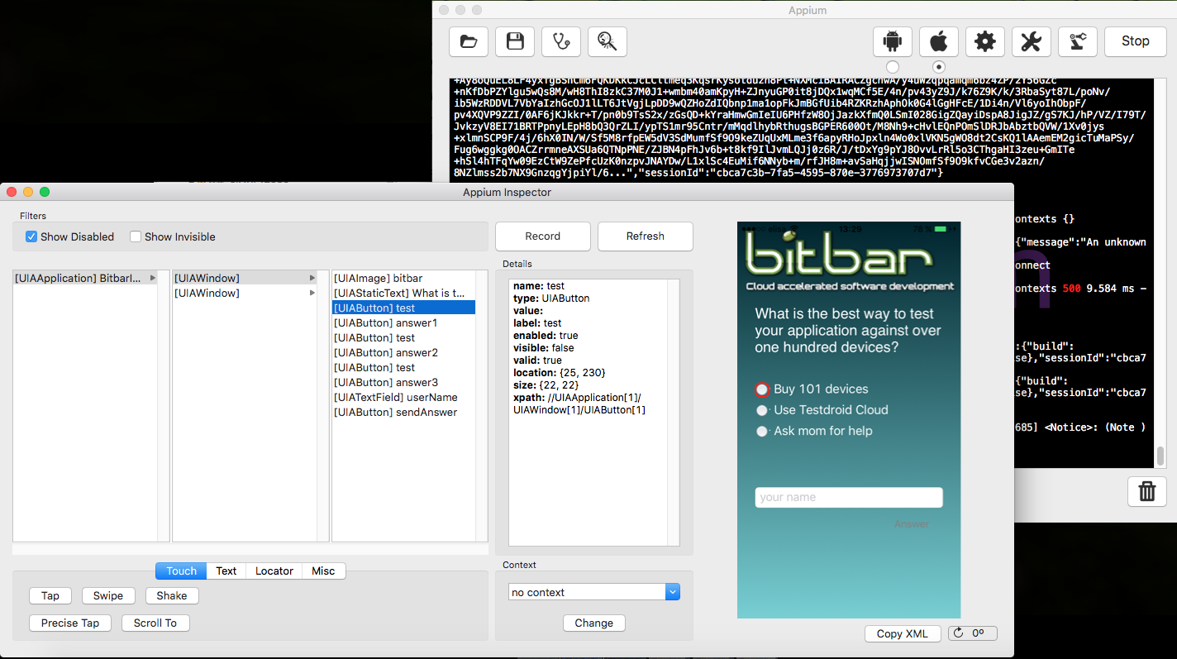
Task: Select the [UIAButton] sendAnswer row
Action: (x=403, y=412)
